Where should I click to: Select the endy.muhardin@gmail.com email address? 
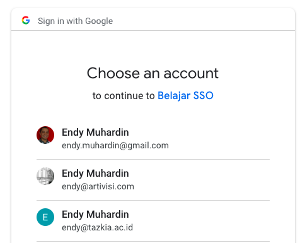coord(115,146)
